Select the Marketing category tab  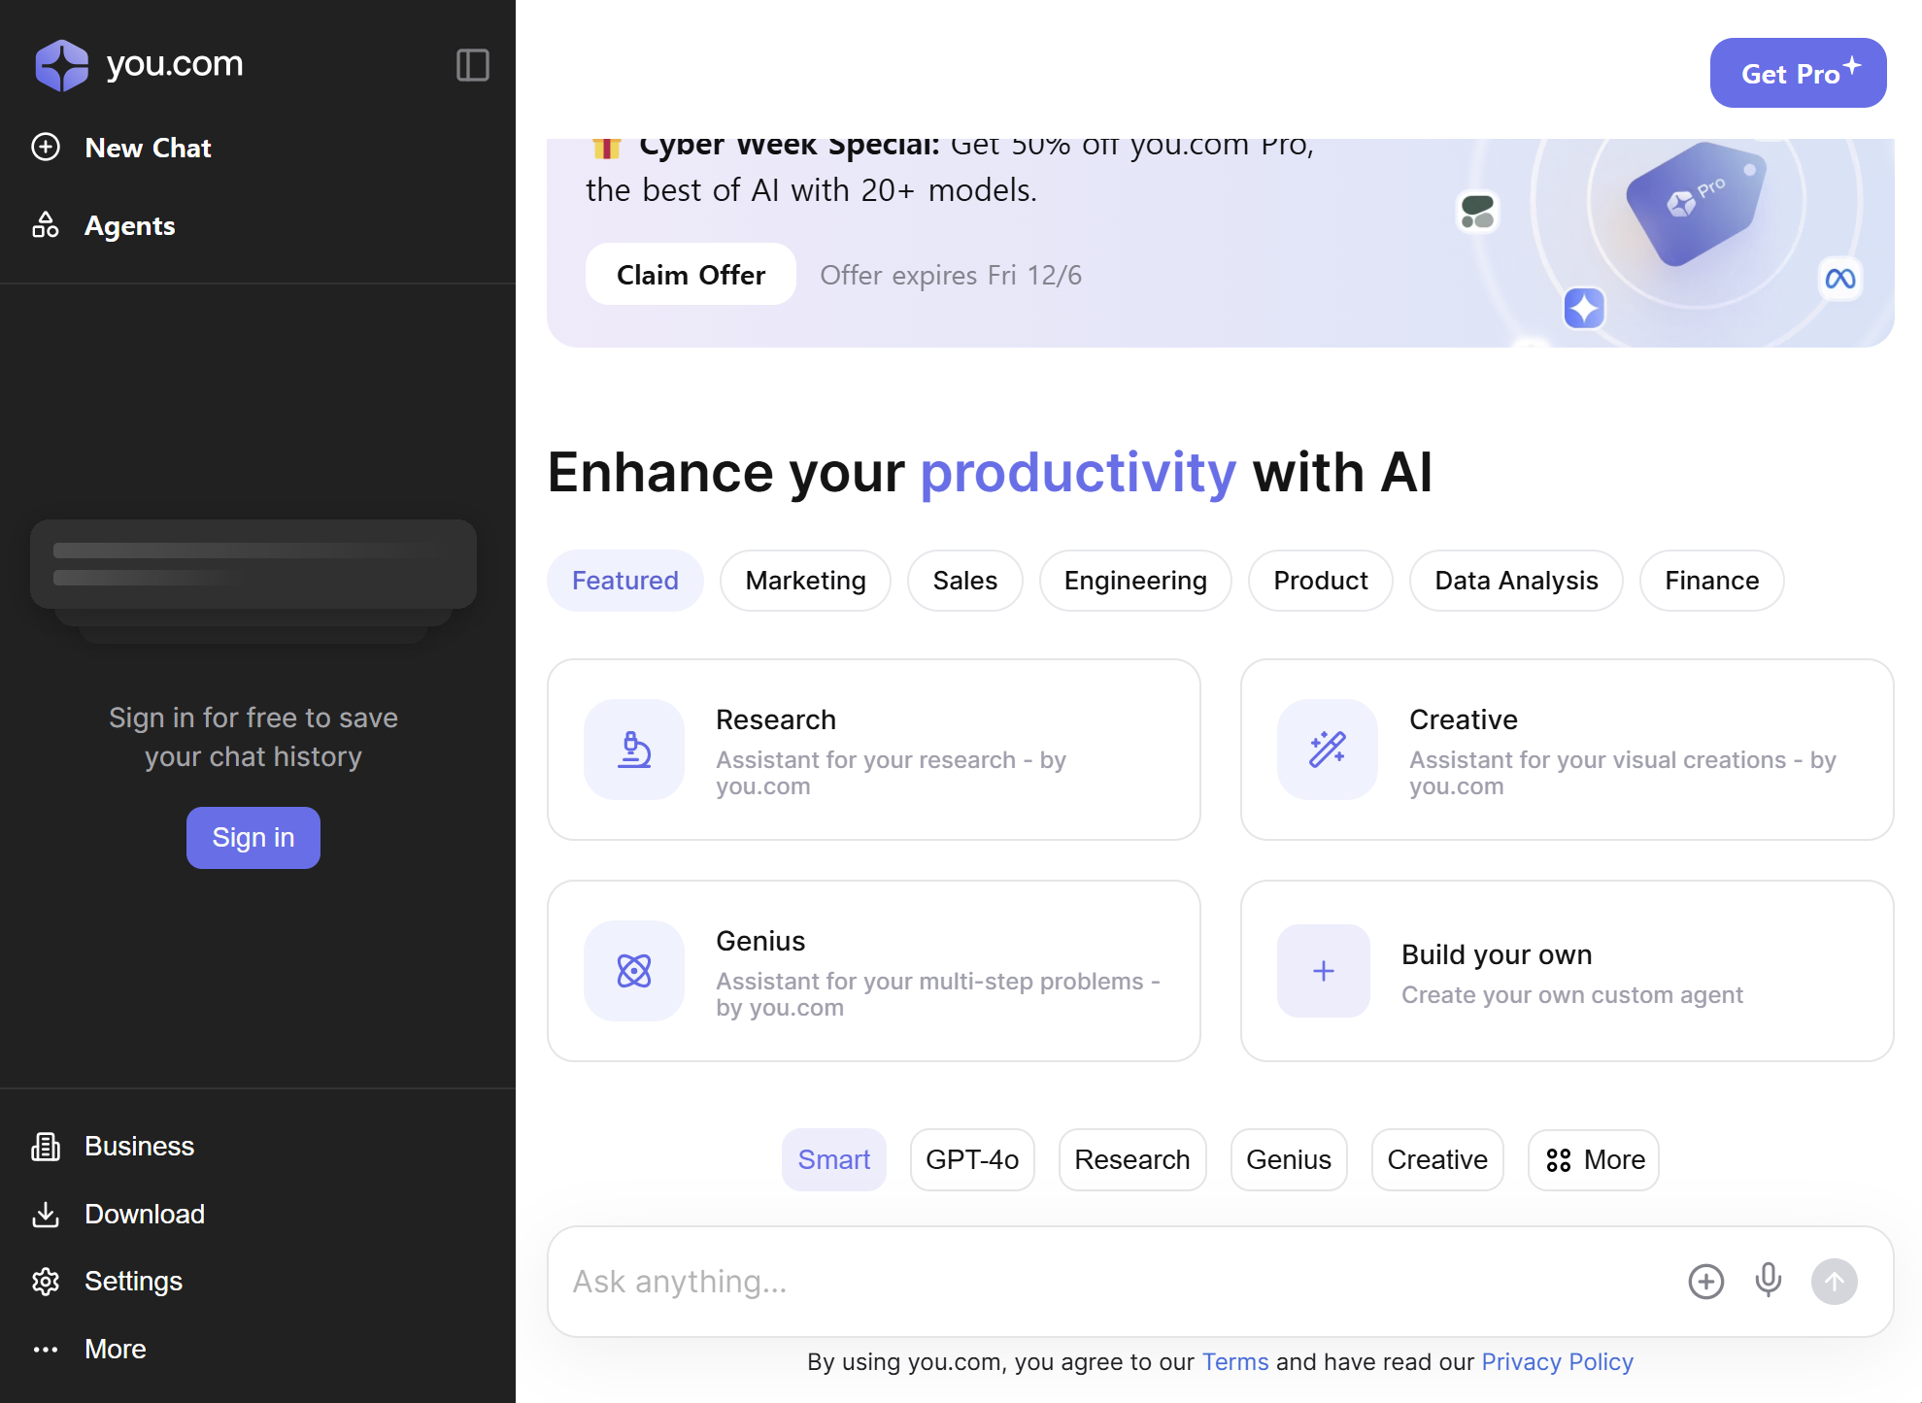pyautogui.click(x=806, y=581)
